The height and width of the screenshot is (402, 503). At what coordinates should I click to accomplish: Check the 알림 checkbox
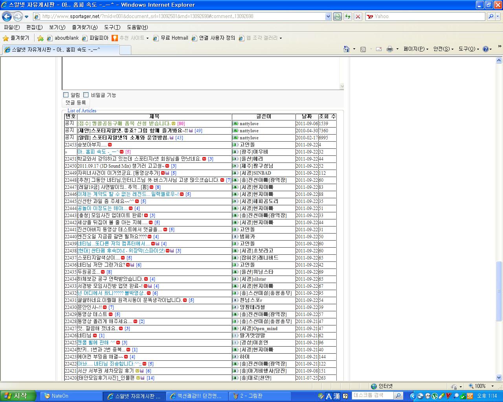[x=66, y=95]
